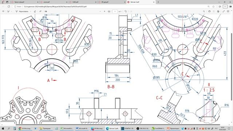Start the read aloud feature
The height and width of the screenshot is (131, 233).
click(x=40, y=11)
